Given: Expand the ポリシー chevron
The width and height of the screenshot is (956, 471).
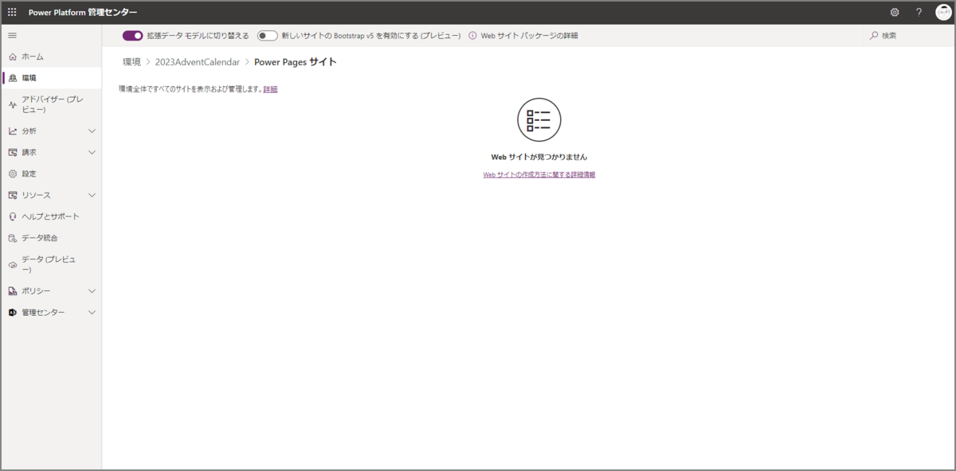Looking at the screenshot, I should 92,291.
